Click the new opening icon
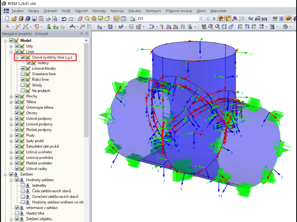This screenshot has height=222, width=297. click(x=110, y=27)
